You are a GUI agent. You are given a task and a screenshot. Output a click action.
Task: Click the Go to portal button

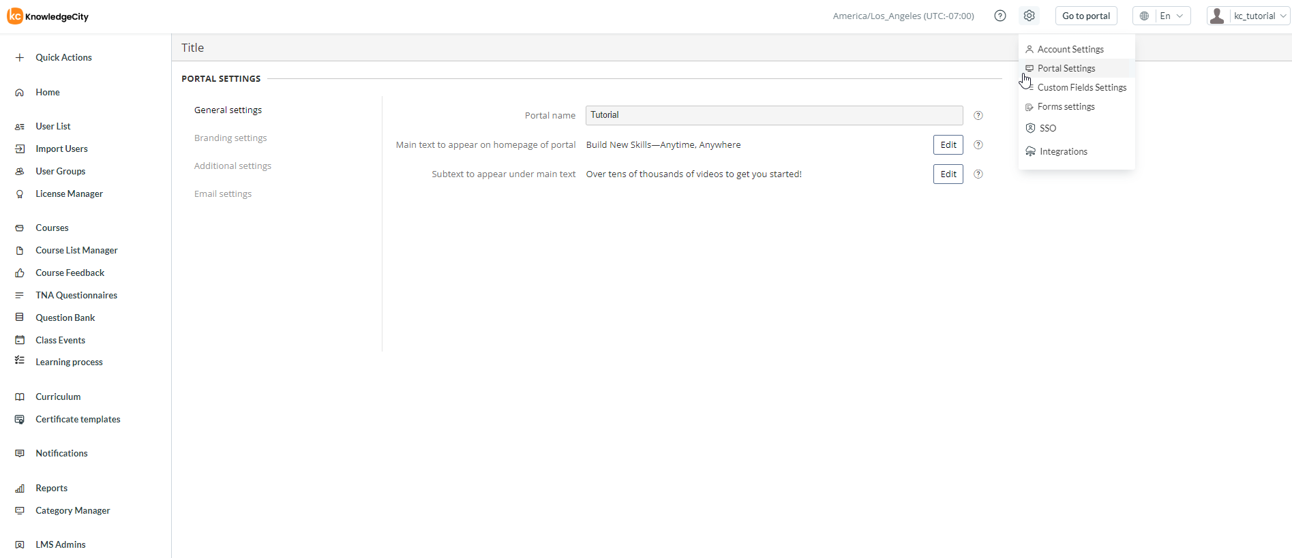pos(1085,16)
